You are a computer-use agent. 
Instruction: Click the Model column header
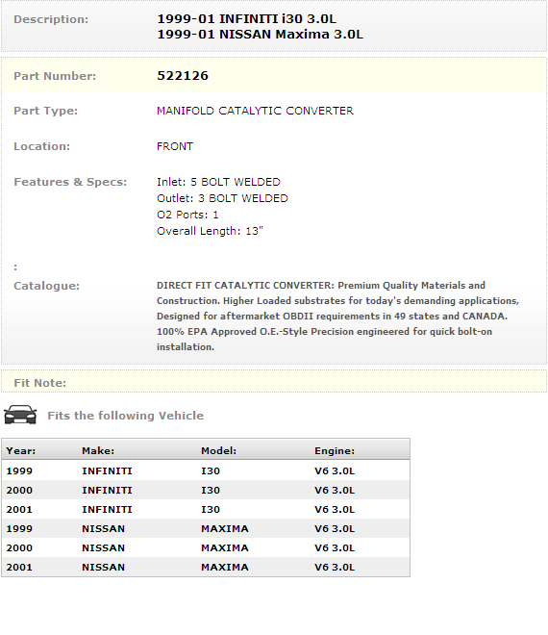pos(218,451)
